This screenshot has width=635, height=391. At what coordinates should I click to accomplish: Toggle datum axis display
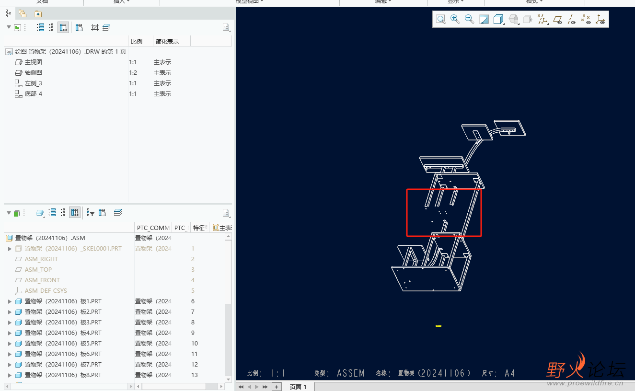click(571, 19)
